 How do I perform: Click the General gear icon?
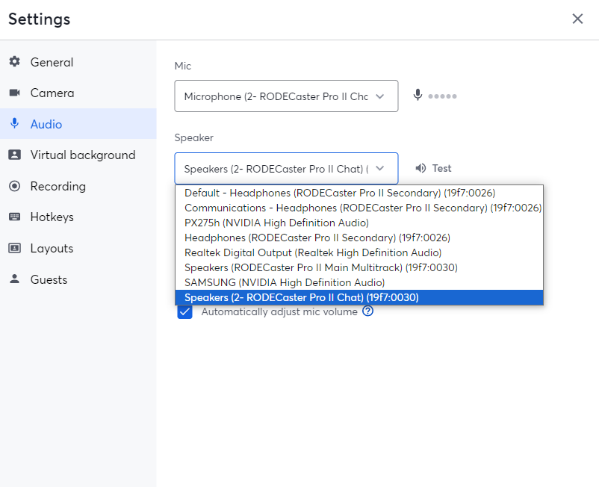pos(14,61)
